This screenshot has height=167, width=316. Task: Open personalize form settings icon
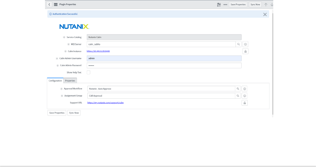coord(219,4)
